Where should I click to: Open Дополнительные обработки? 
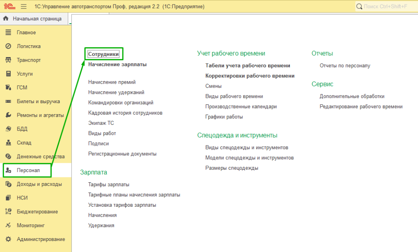tap(352, 96)
